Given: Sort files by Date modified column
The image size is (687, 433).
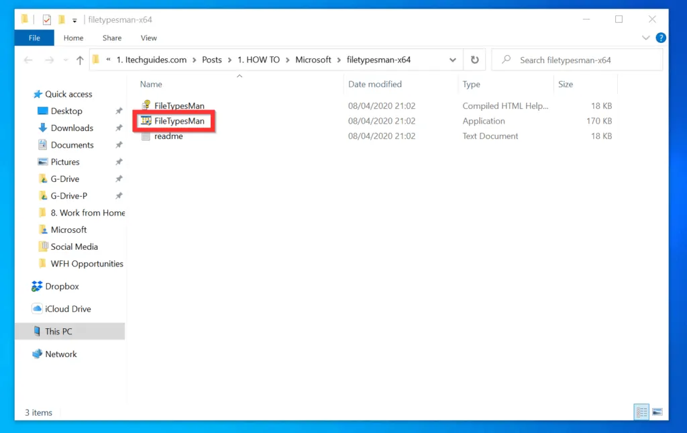Looking at the screenshot, I should coord(375,85).
